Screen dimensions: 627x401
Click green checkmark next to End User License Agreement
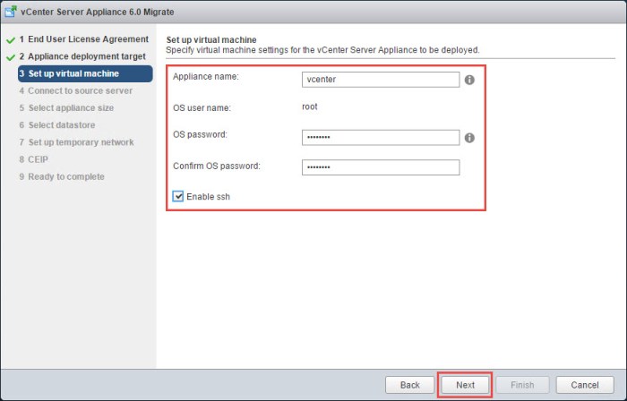(10, 39)
